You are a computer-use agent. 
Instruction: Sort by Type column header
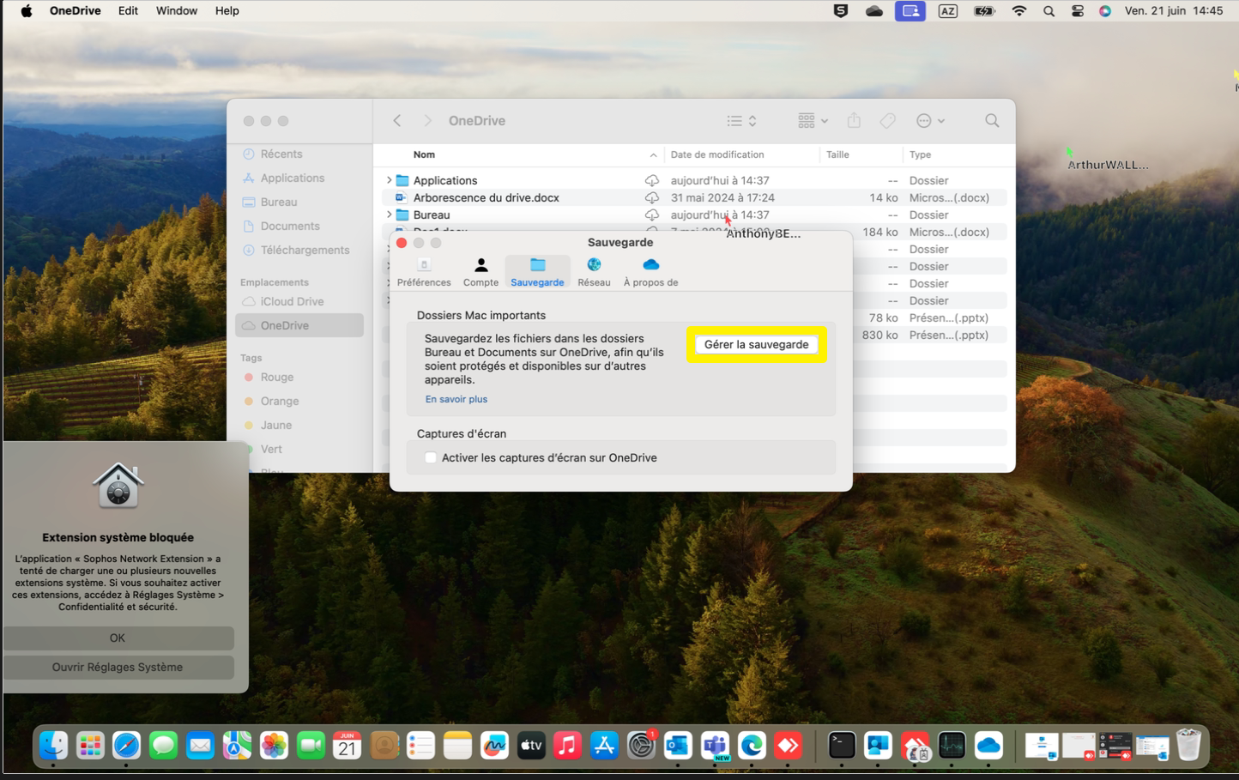(x=920, y=154)
